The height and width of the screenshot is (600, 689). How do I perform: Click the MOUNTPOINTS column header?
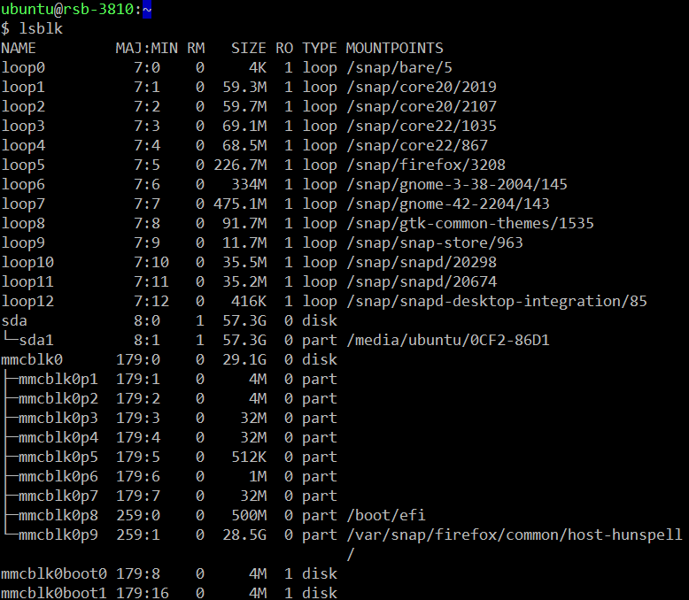click(394, 48)
